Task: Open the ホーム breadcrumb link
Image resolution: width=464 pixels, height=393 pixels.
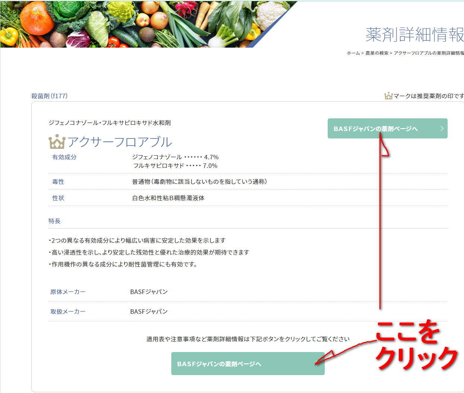Action: (353, 53)
